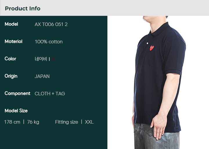Click the 100% cotton text

point(49,42)
